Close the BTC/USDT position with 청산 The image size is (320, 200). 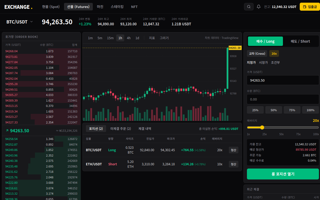(233, 150)
